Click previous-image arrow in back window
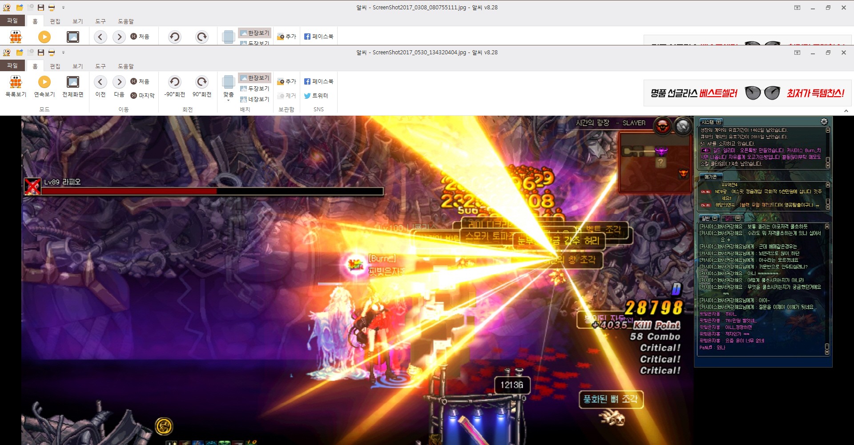 click(101, 37)
